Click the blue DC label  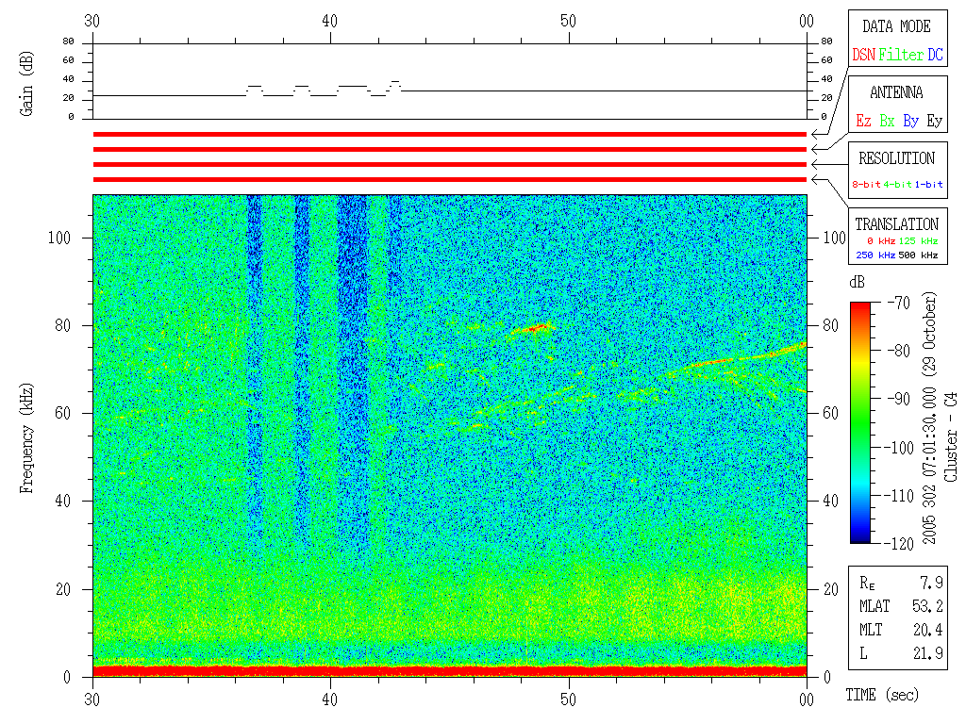point(935,55)
